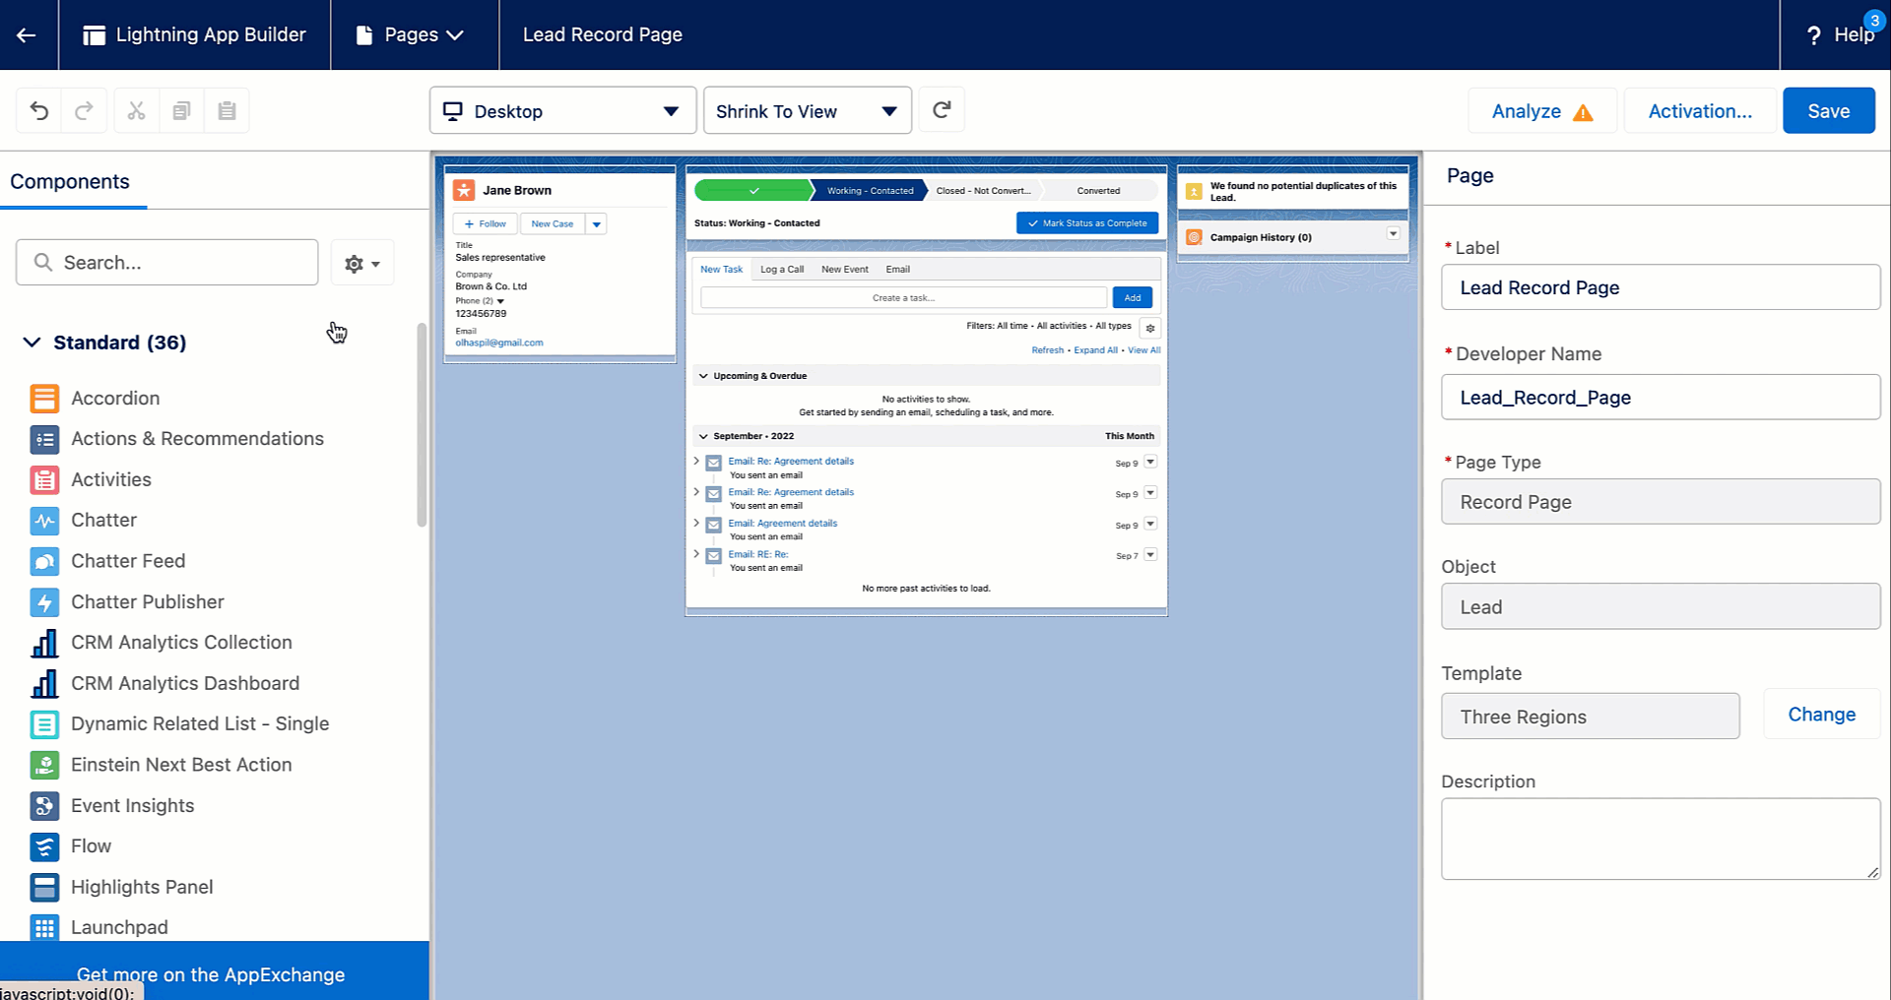Open the component settings gear dropdown
Image resolution: width=1891 pixels, height=1000 pixels.
click(362, 263)
